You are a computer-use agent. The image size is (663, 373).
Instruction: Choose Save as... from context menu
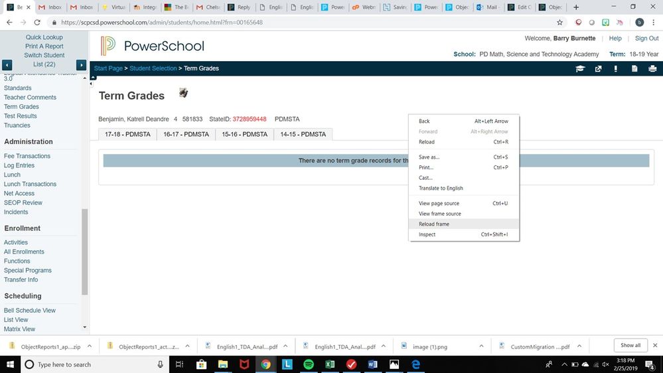(x=464, y=157)
